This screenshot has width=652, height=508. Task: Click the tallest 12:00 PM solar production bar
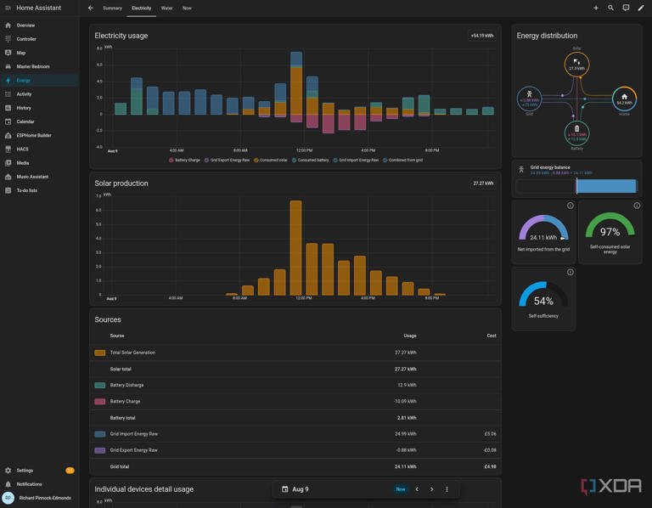click(295, 248)
